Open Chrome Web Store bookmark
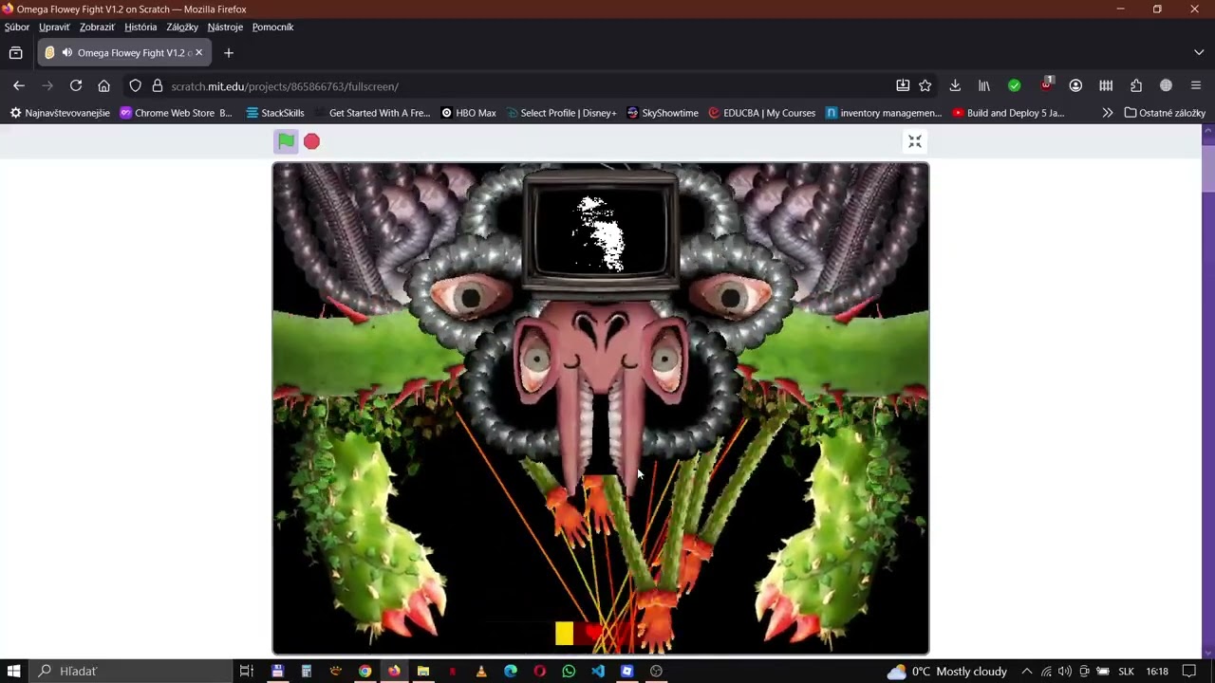 [x=176, y=113]
